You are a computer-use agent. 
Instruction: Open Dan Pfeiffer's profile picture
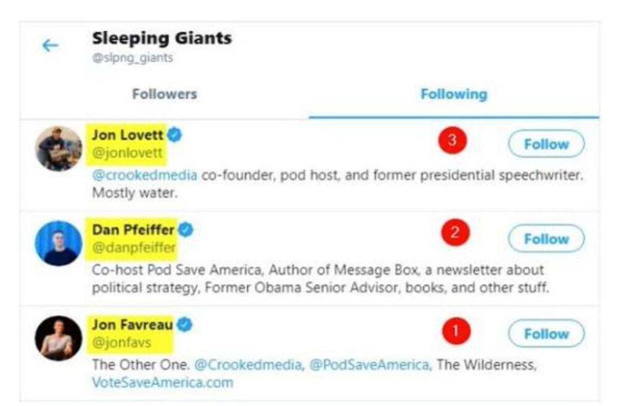tap(58, 243)
